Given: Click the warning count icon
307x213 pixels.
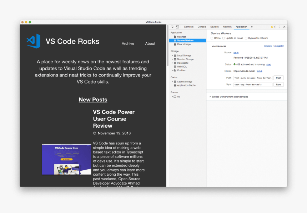Looking at the screenshot, I should (x=272, y=27).
